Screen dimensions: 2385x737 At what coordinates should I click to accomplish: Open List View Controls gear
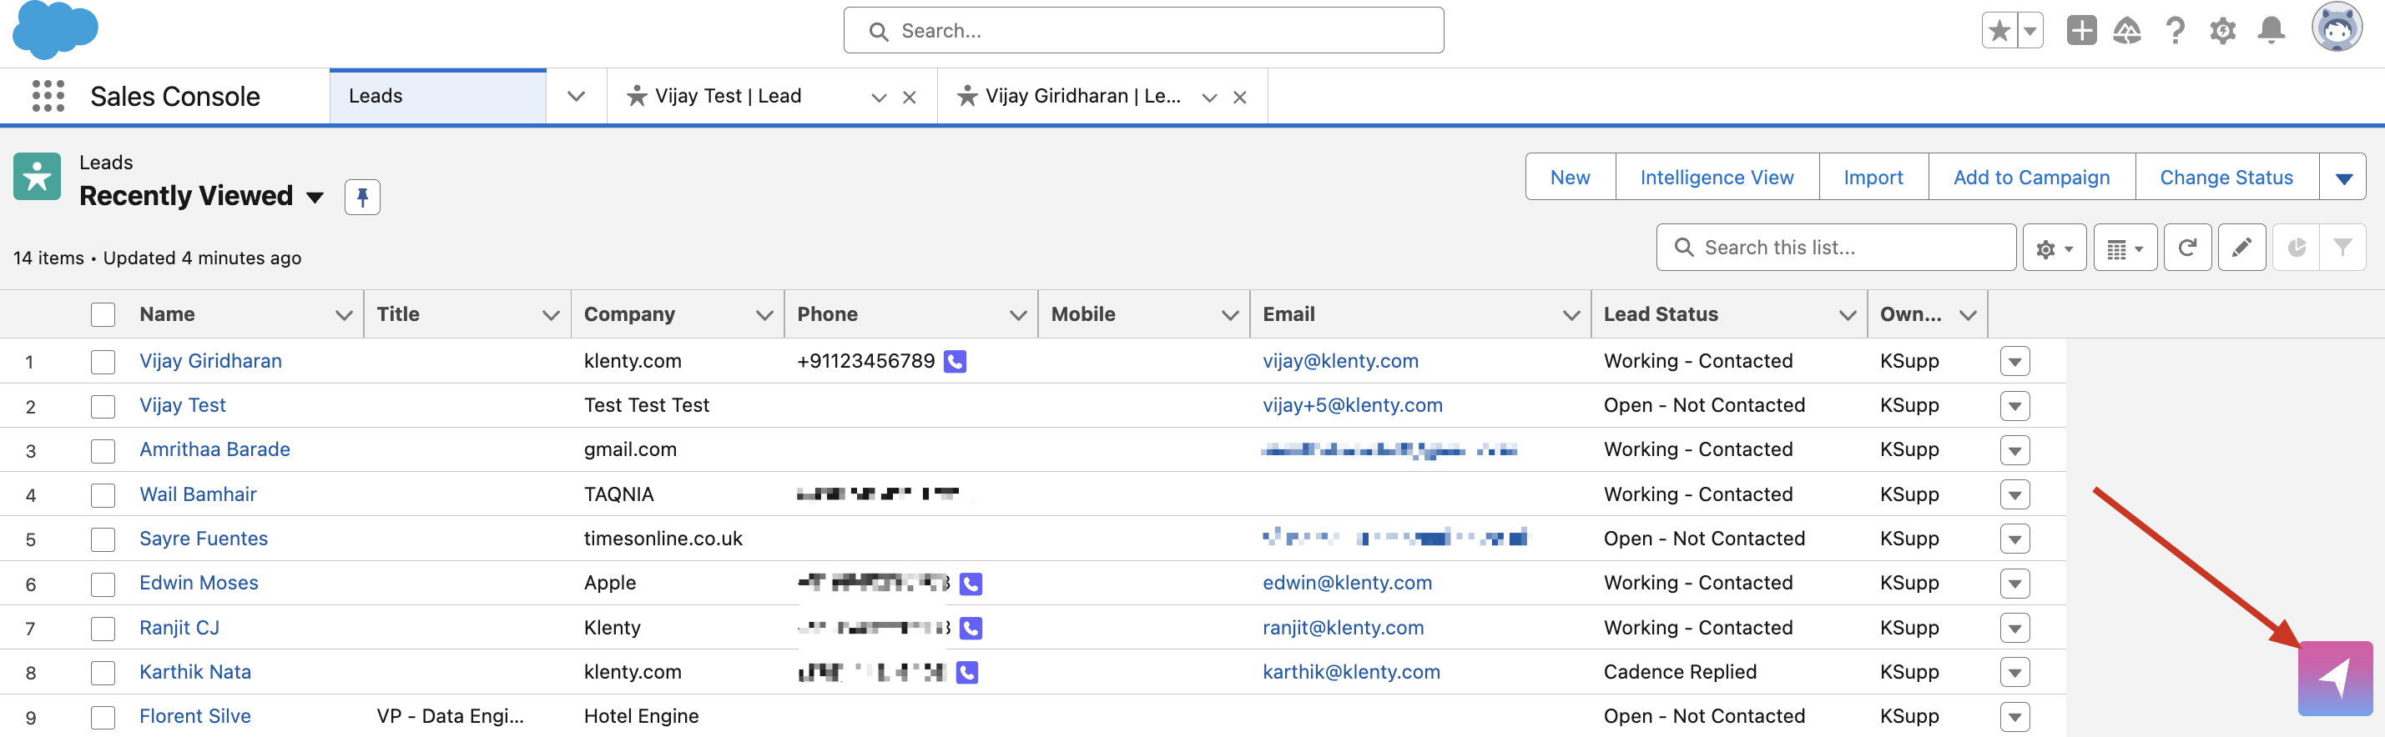click(x=2054, y=248)
